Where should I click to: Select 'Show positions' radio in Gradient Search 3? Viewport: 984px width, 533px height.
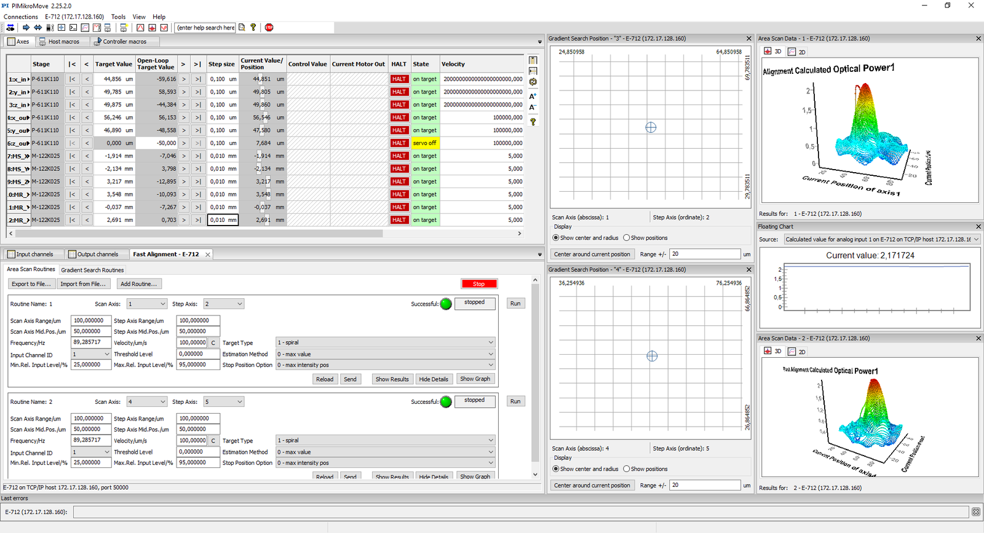coord(627,238)
